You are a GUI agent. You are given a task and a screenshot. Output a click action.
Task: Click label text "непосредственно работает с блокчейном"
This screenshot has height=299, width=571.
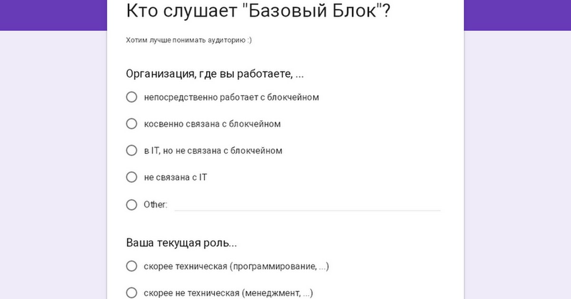(231, 97)
